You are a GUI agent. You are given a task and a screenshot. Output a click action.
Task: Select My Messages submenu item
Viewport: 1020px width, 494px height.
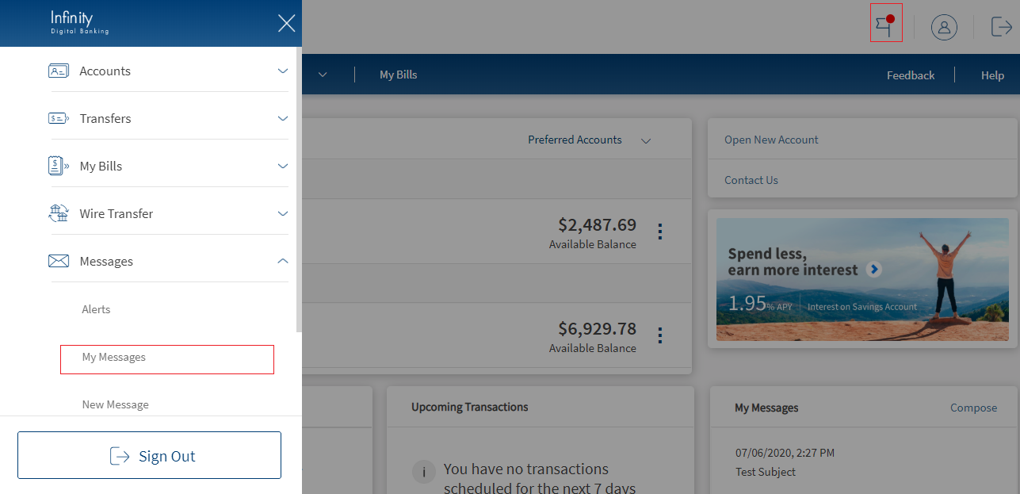click(114, 358)
